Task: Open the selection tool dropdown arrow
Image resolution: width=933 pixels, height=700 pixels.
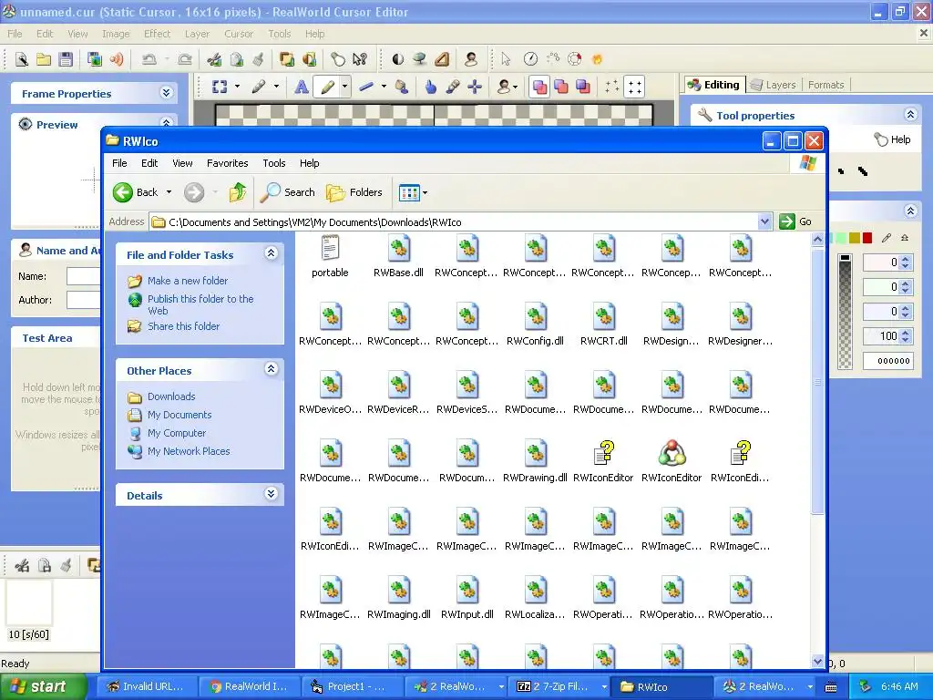Action: pyautogui.click(x=238, y=87)
